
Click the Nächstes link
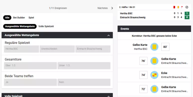click(x=103, y=8)
